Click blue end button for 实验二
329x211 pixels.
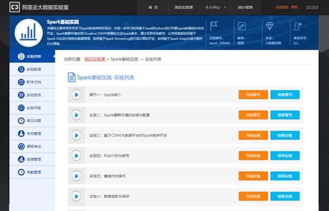pyautogui.click(x=285, y=115)
